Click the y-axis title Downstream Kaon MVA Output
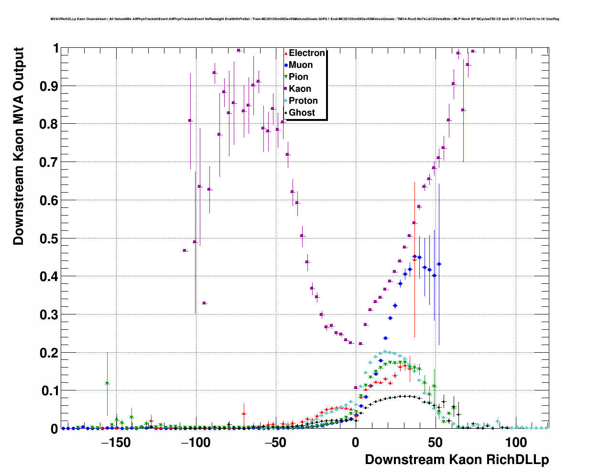The height and width of the screenshot is (476, 610). (x=18, y=146)
